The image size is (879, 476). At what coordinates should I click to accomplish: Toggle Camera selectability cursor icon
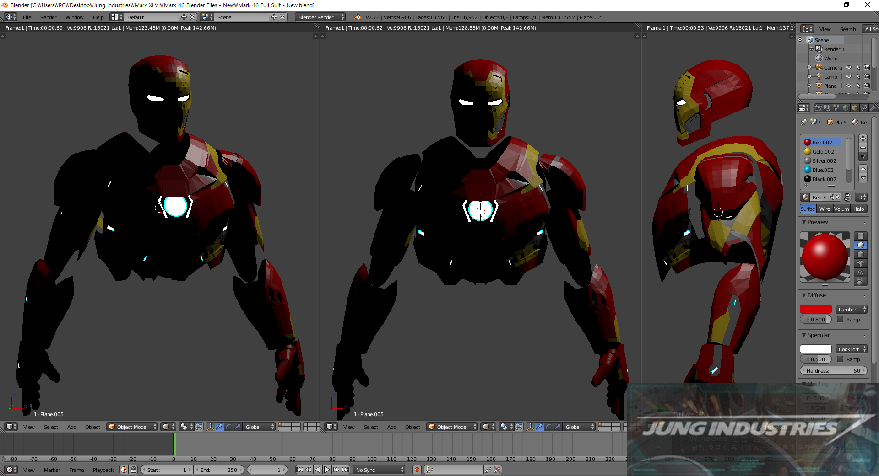pyautogui.click(x=858, y=67)
